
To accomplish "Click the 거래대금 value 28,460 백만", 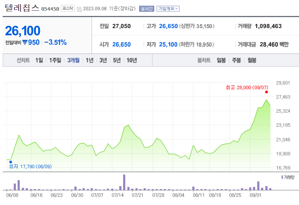I will pyautogui.click(x=274, y=44).
